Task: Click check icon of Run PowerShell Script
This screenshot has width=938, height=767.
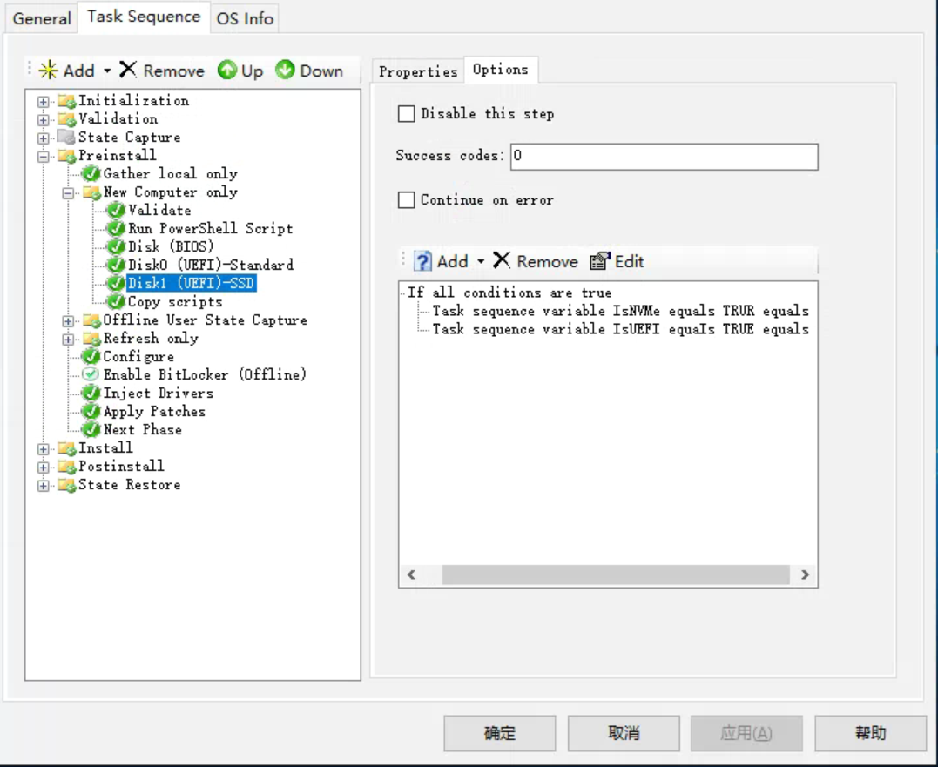Action: [x=116, y=228]
